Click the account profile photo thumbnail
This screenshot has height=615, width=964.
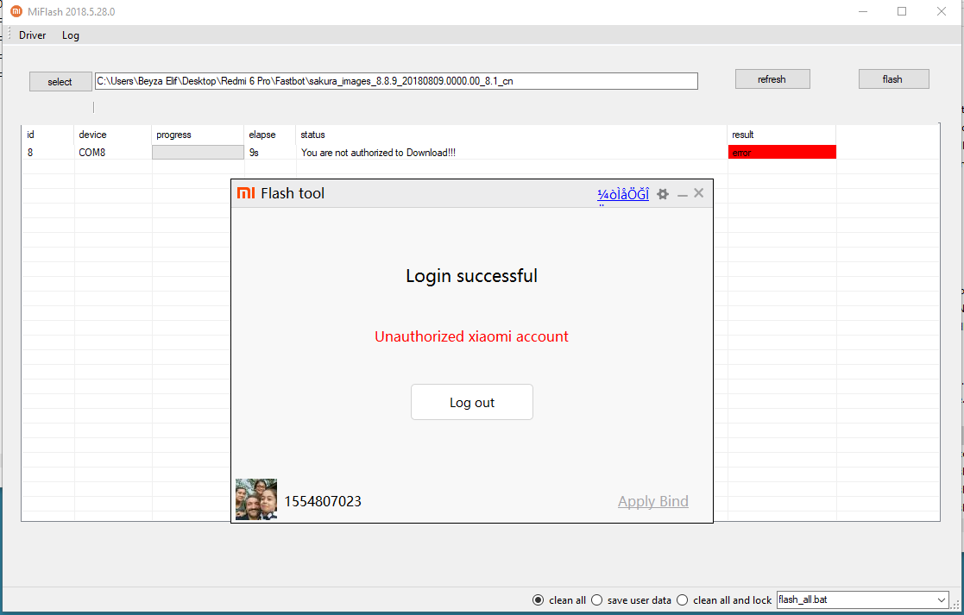click(x=256, y=499)
